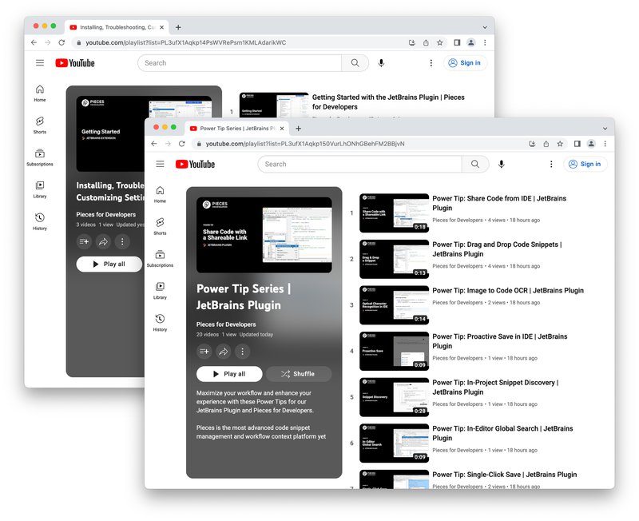This screenshot has width=639, height=521.
Task: Start a voice search with the microphone icon
Action: click(x=502, y=164)
